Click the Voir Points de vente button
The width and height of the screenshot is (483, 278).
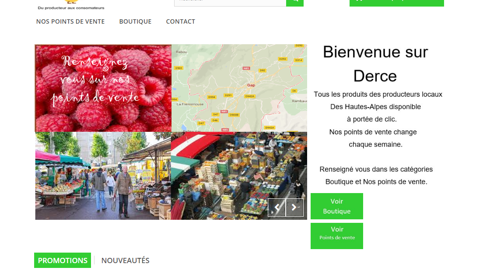click(337, 236)
